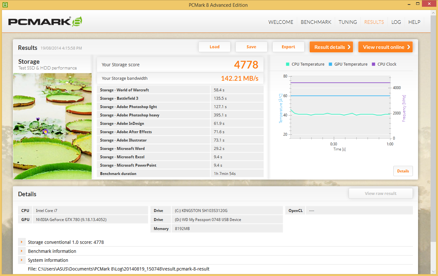Screen dimensions: 438x276
Task: Click View result online
Action: (385, 47)
